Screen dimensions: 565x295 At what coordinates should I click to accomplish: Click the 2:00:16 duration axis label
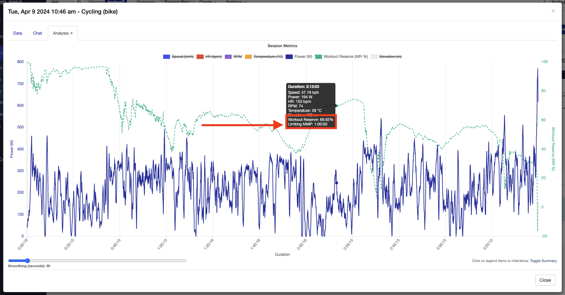pos(302,244)
